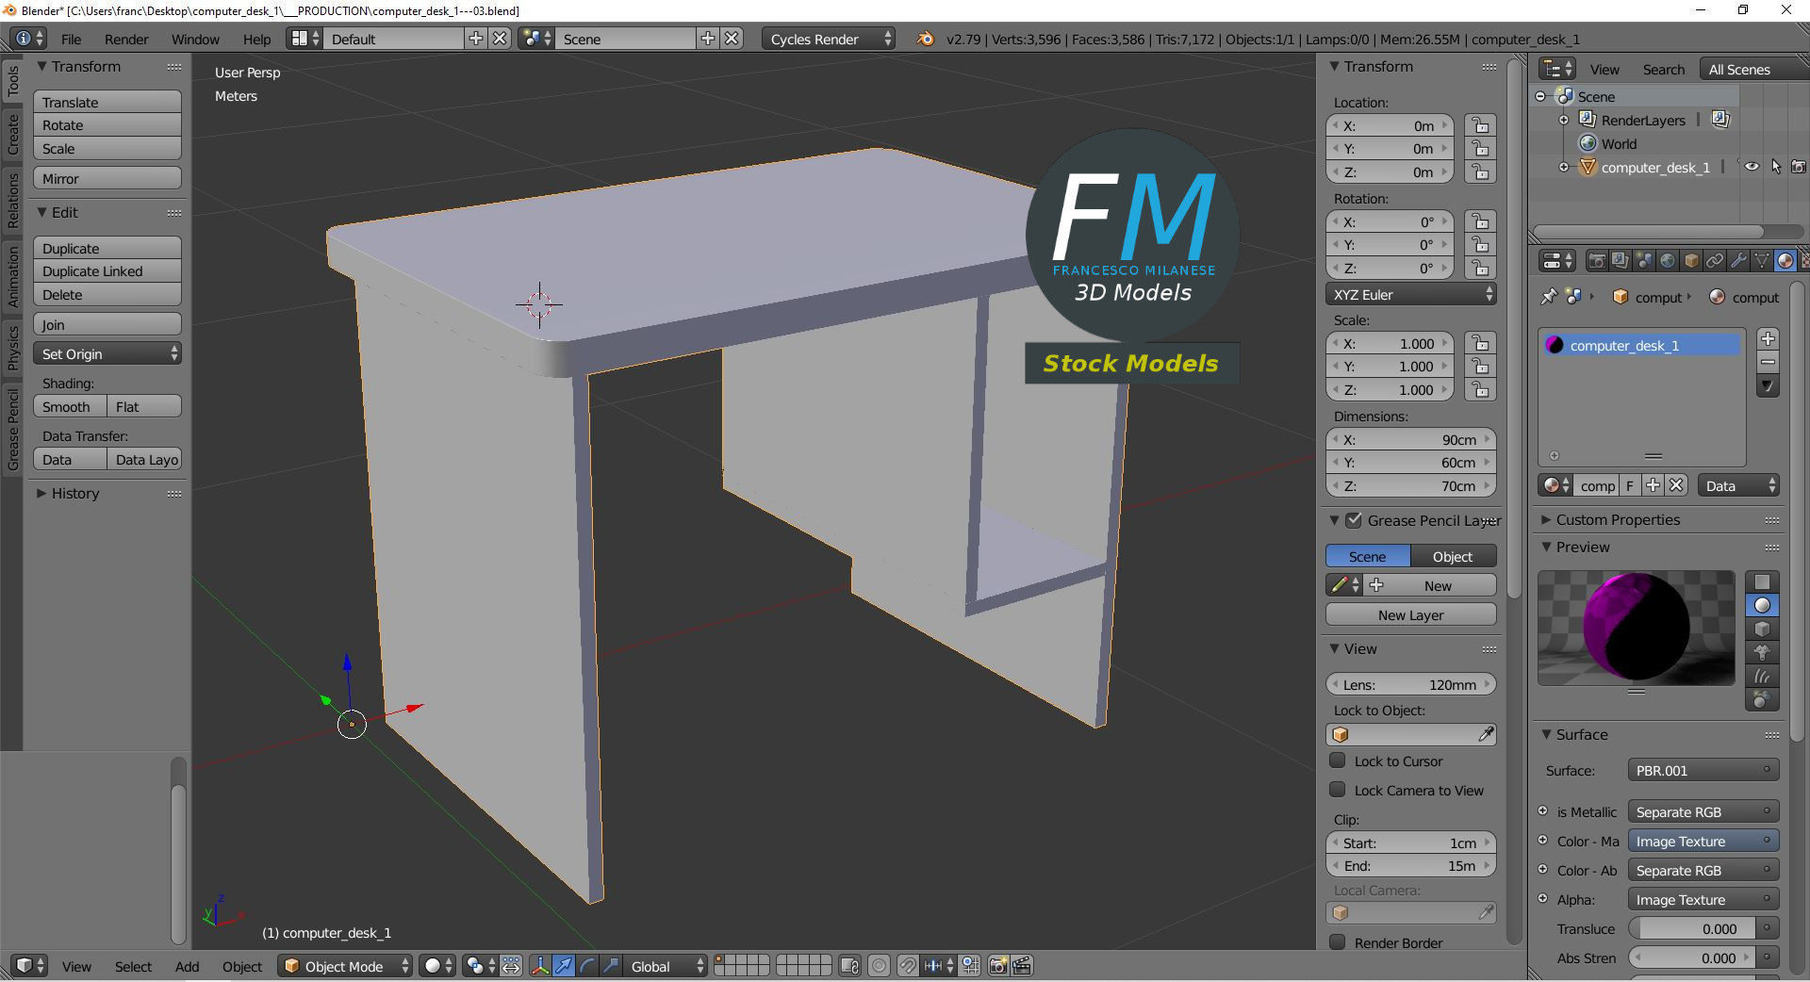
Task: Open Data link dropdown in material panel
Action: click(x=1738, y=485)
